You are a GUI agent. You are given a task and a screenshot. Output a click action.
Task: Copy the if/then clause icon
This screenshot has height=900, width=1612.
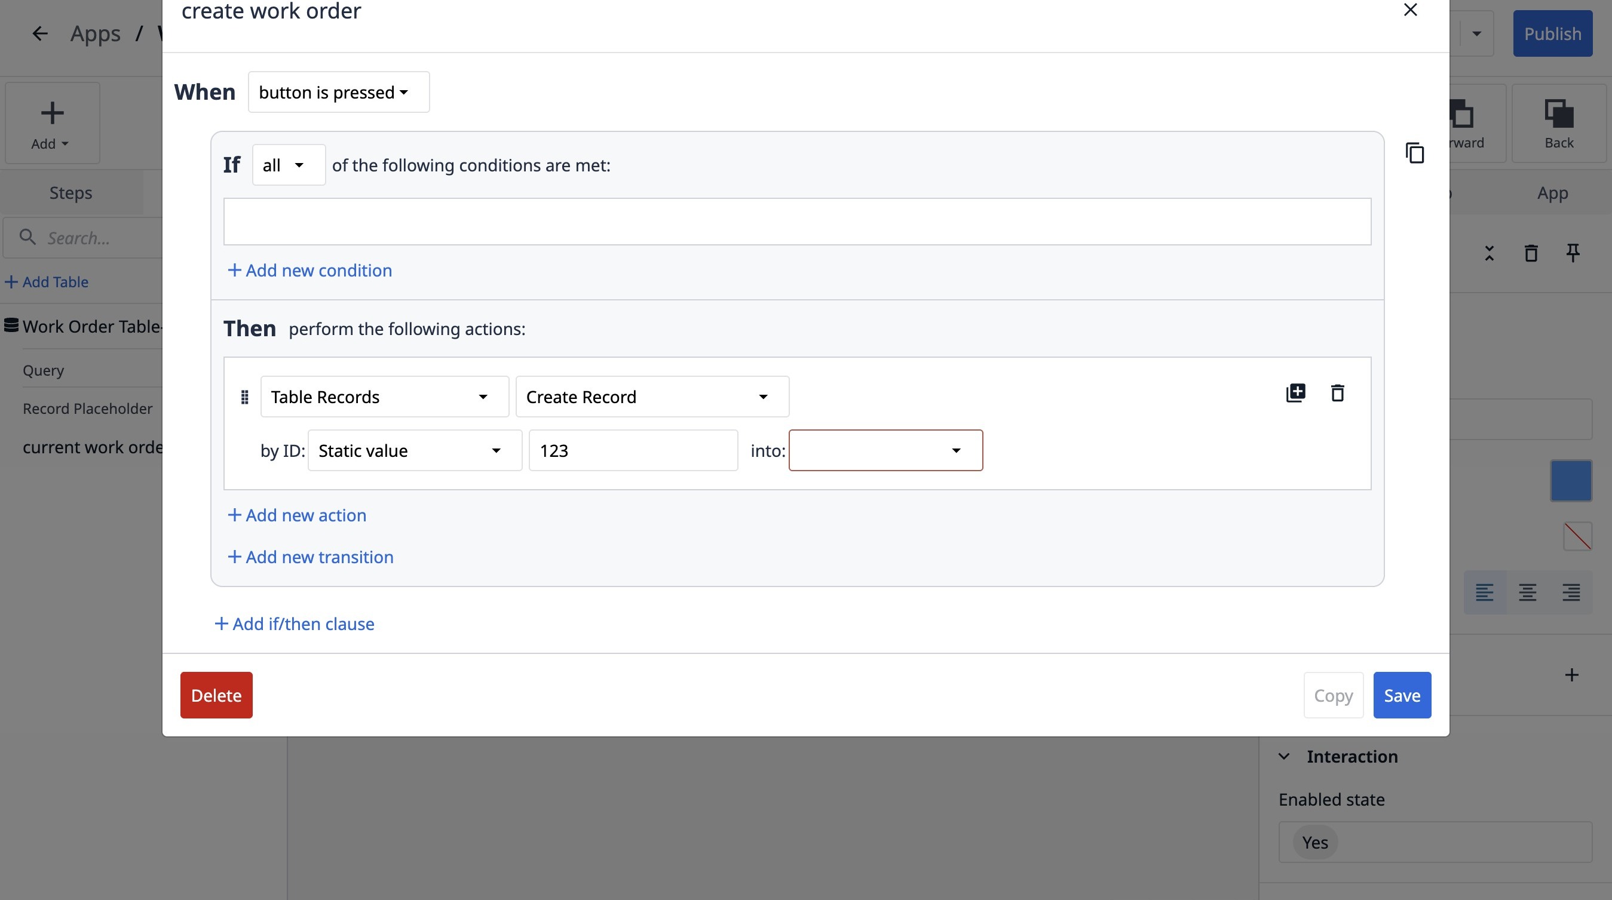(x=1414, y=153)
